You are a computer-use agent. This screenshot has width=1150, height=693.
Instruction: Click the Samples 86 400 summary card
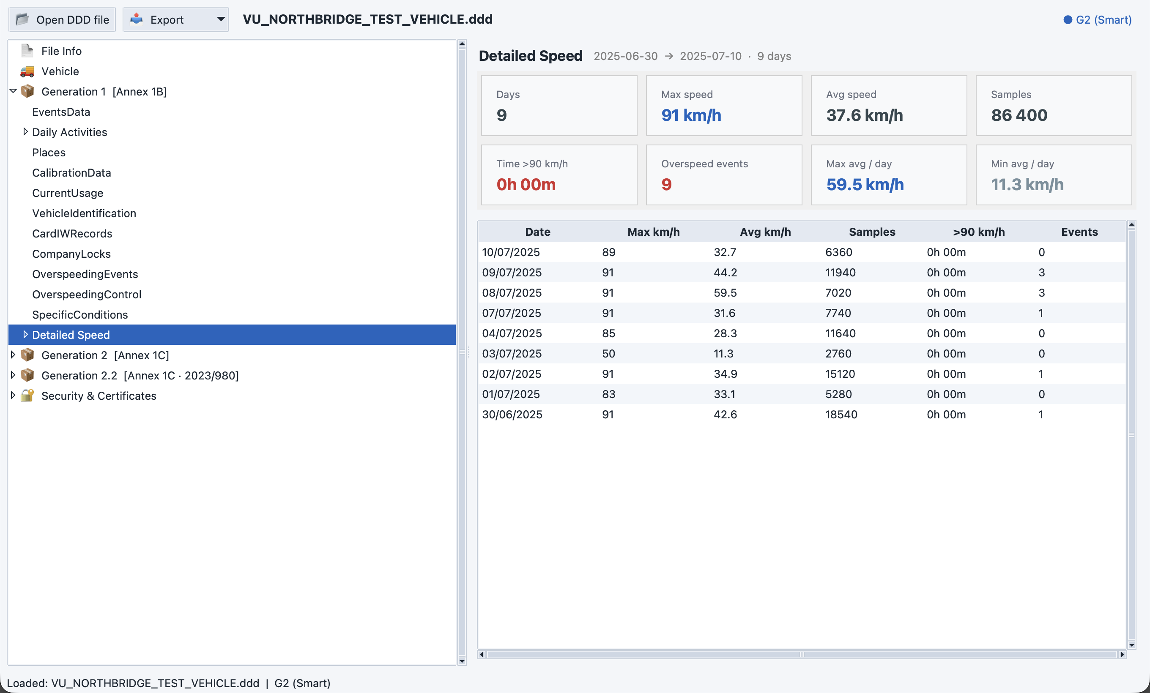[1053, 106]
